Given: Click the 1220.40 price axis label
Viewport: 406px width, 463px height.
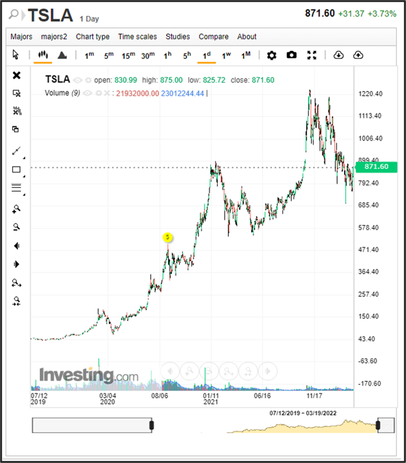Looking at the screenshot, I should 371,94.
